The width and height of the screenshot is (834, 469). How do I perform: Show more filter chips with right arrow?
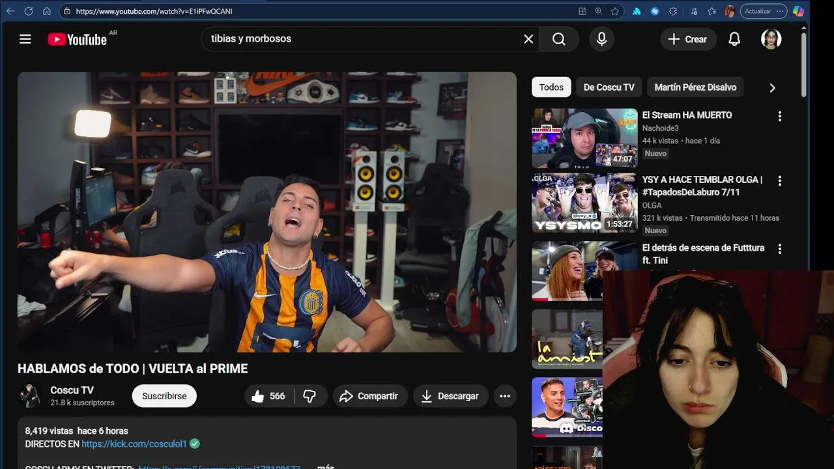pyautogui.click(x=772, y=87)
